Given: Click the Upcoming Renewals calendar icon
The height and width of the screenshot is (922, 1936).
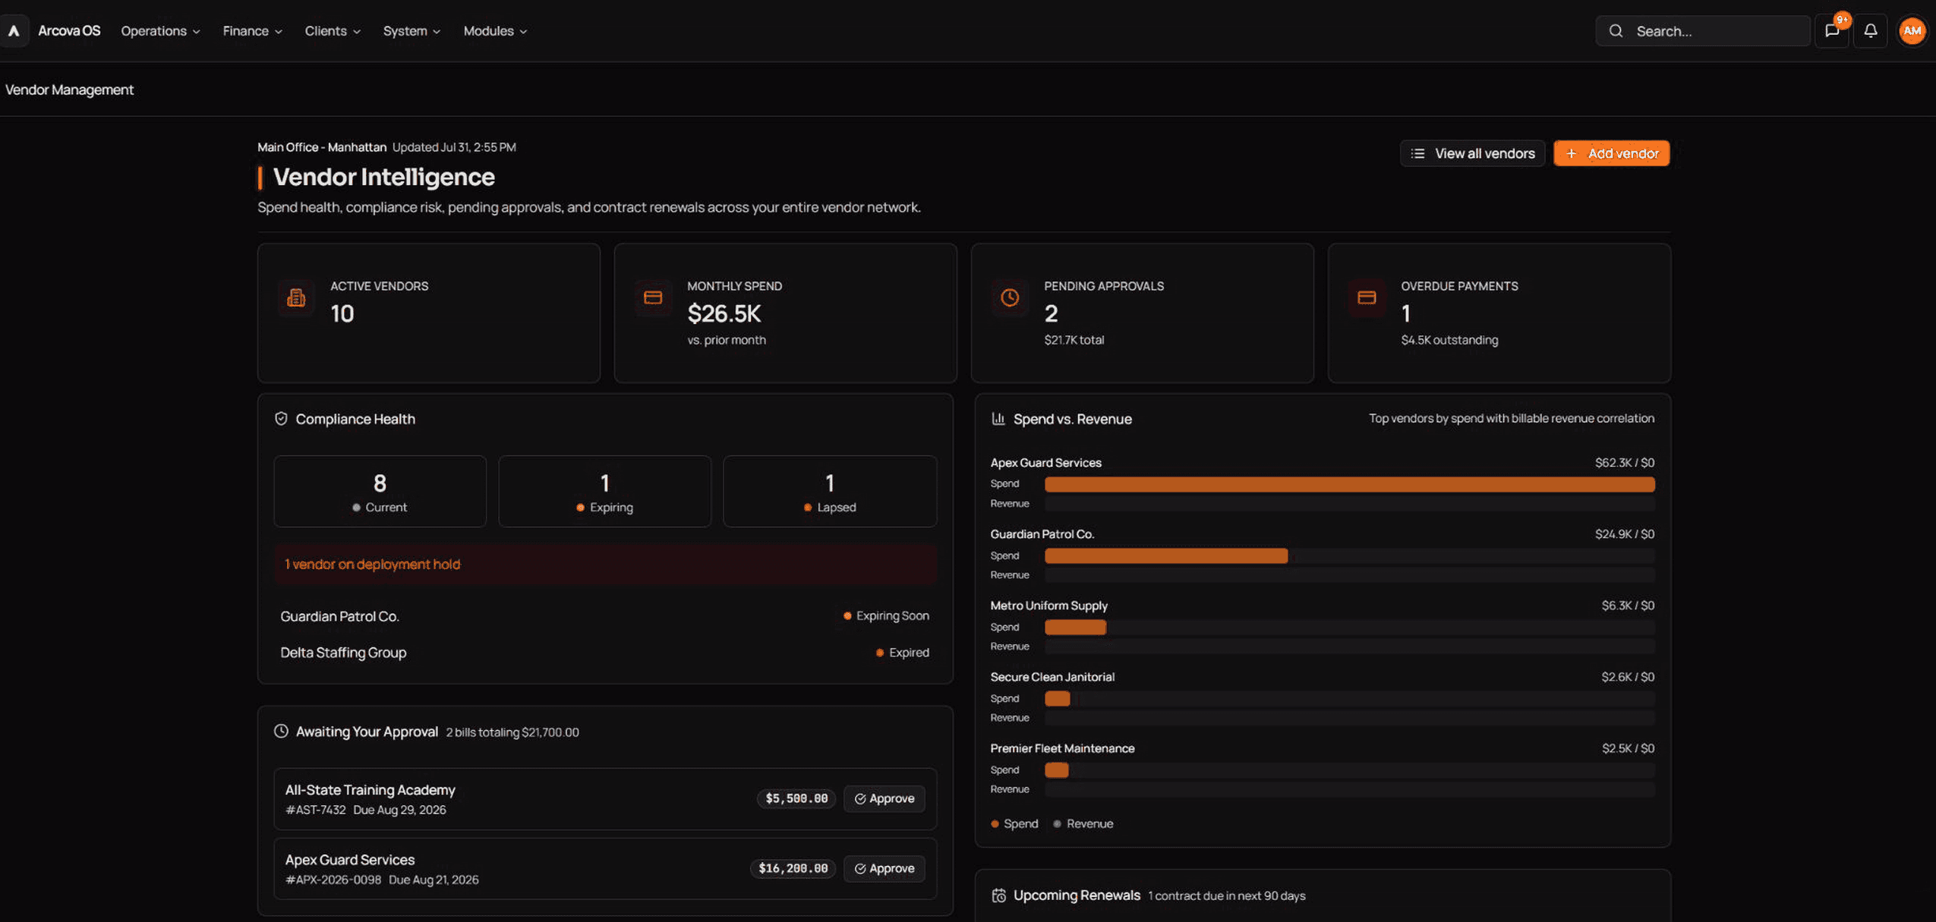Looking at the screenshot, I should coord(998,895).
